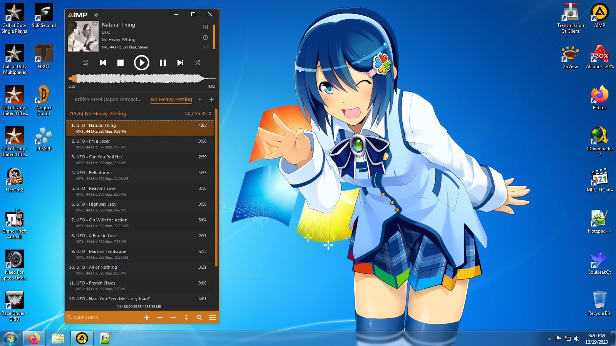Pause the current track
This screenshot has width=616, height=346.
(x=163, y=63)
